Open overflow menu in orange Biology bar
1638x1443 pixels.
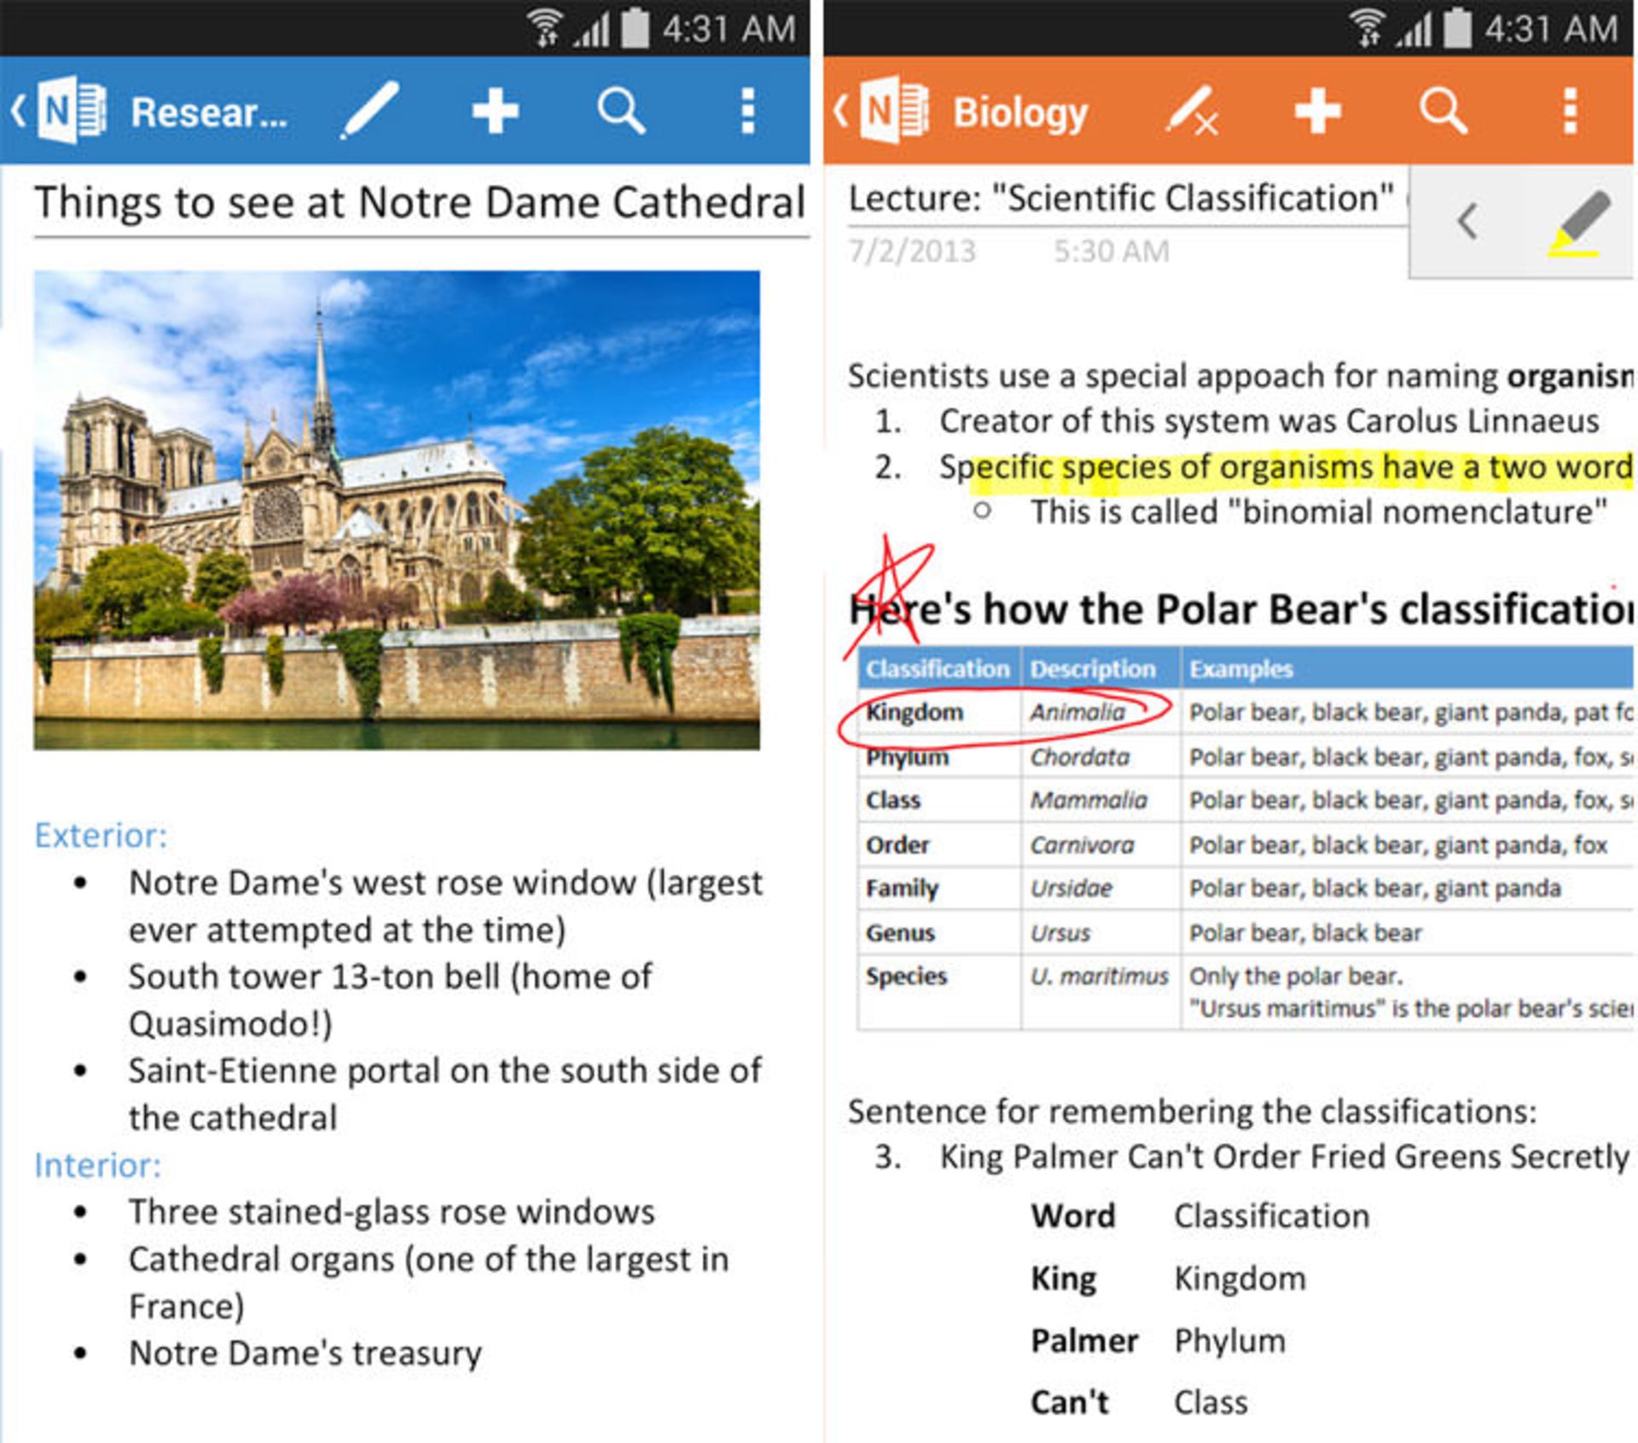tap(1570, 111)
